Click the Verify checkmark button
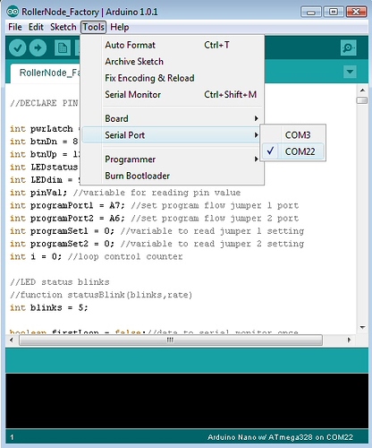The width and height of the screenshot is (372, 448). point(18,47)
